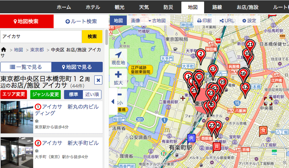Select map pin number 21
The width and height of the screenshot is (289, 168).
tap(250, 45)
